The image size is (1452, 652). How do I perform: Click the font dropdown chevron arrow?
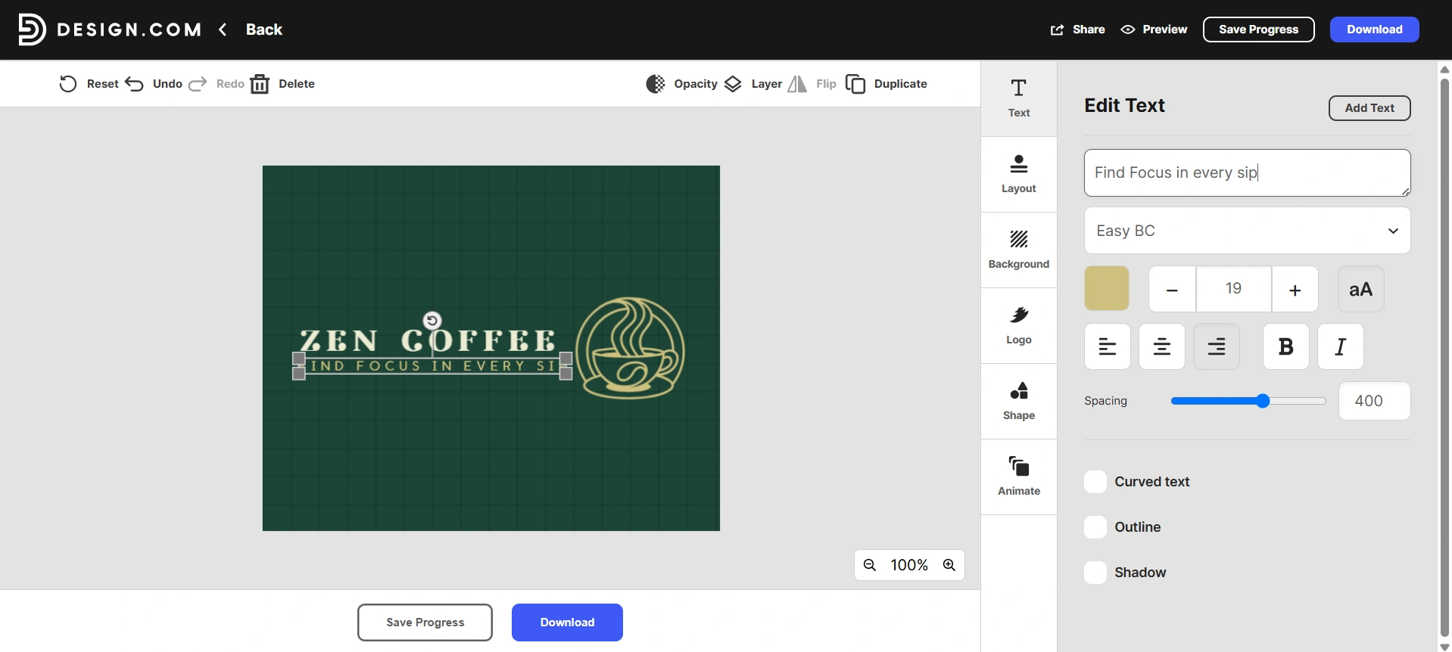click(x=1393, y=231)
